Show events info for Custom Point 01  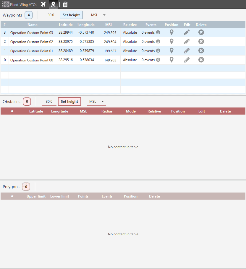[158, 50]
